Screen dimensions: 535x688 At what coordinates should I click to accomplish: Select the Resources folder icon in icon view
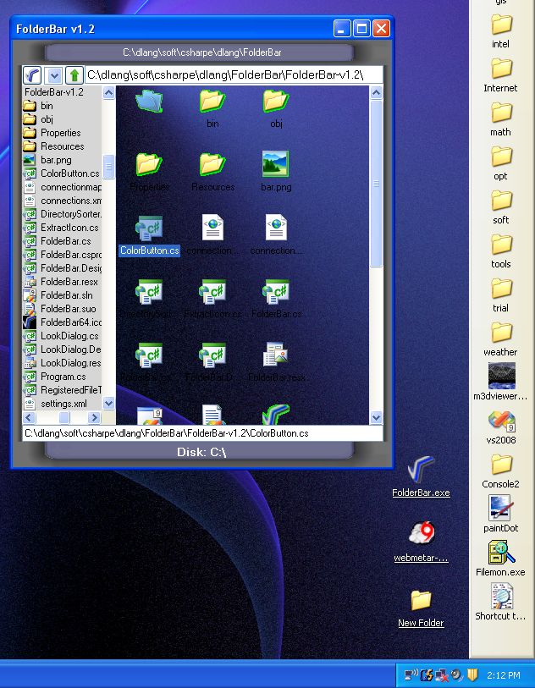212,164
